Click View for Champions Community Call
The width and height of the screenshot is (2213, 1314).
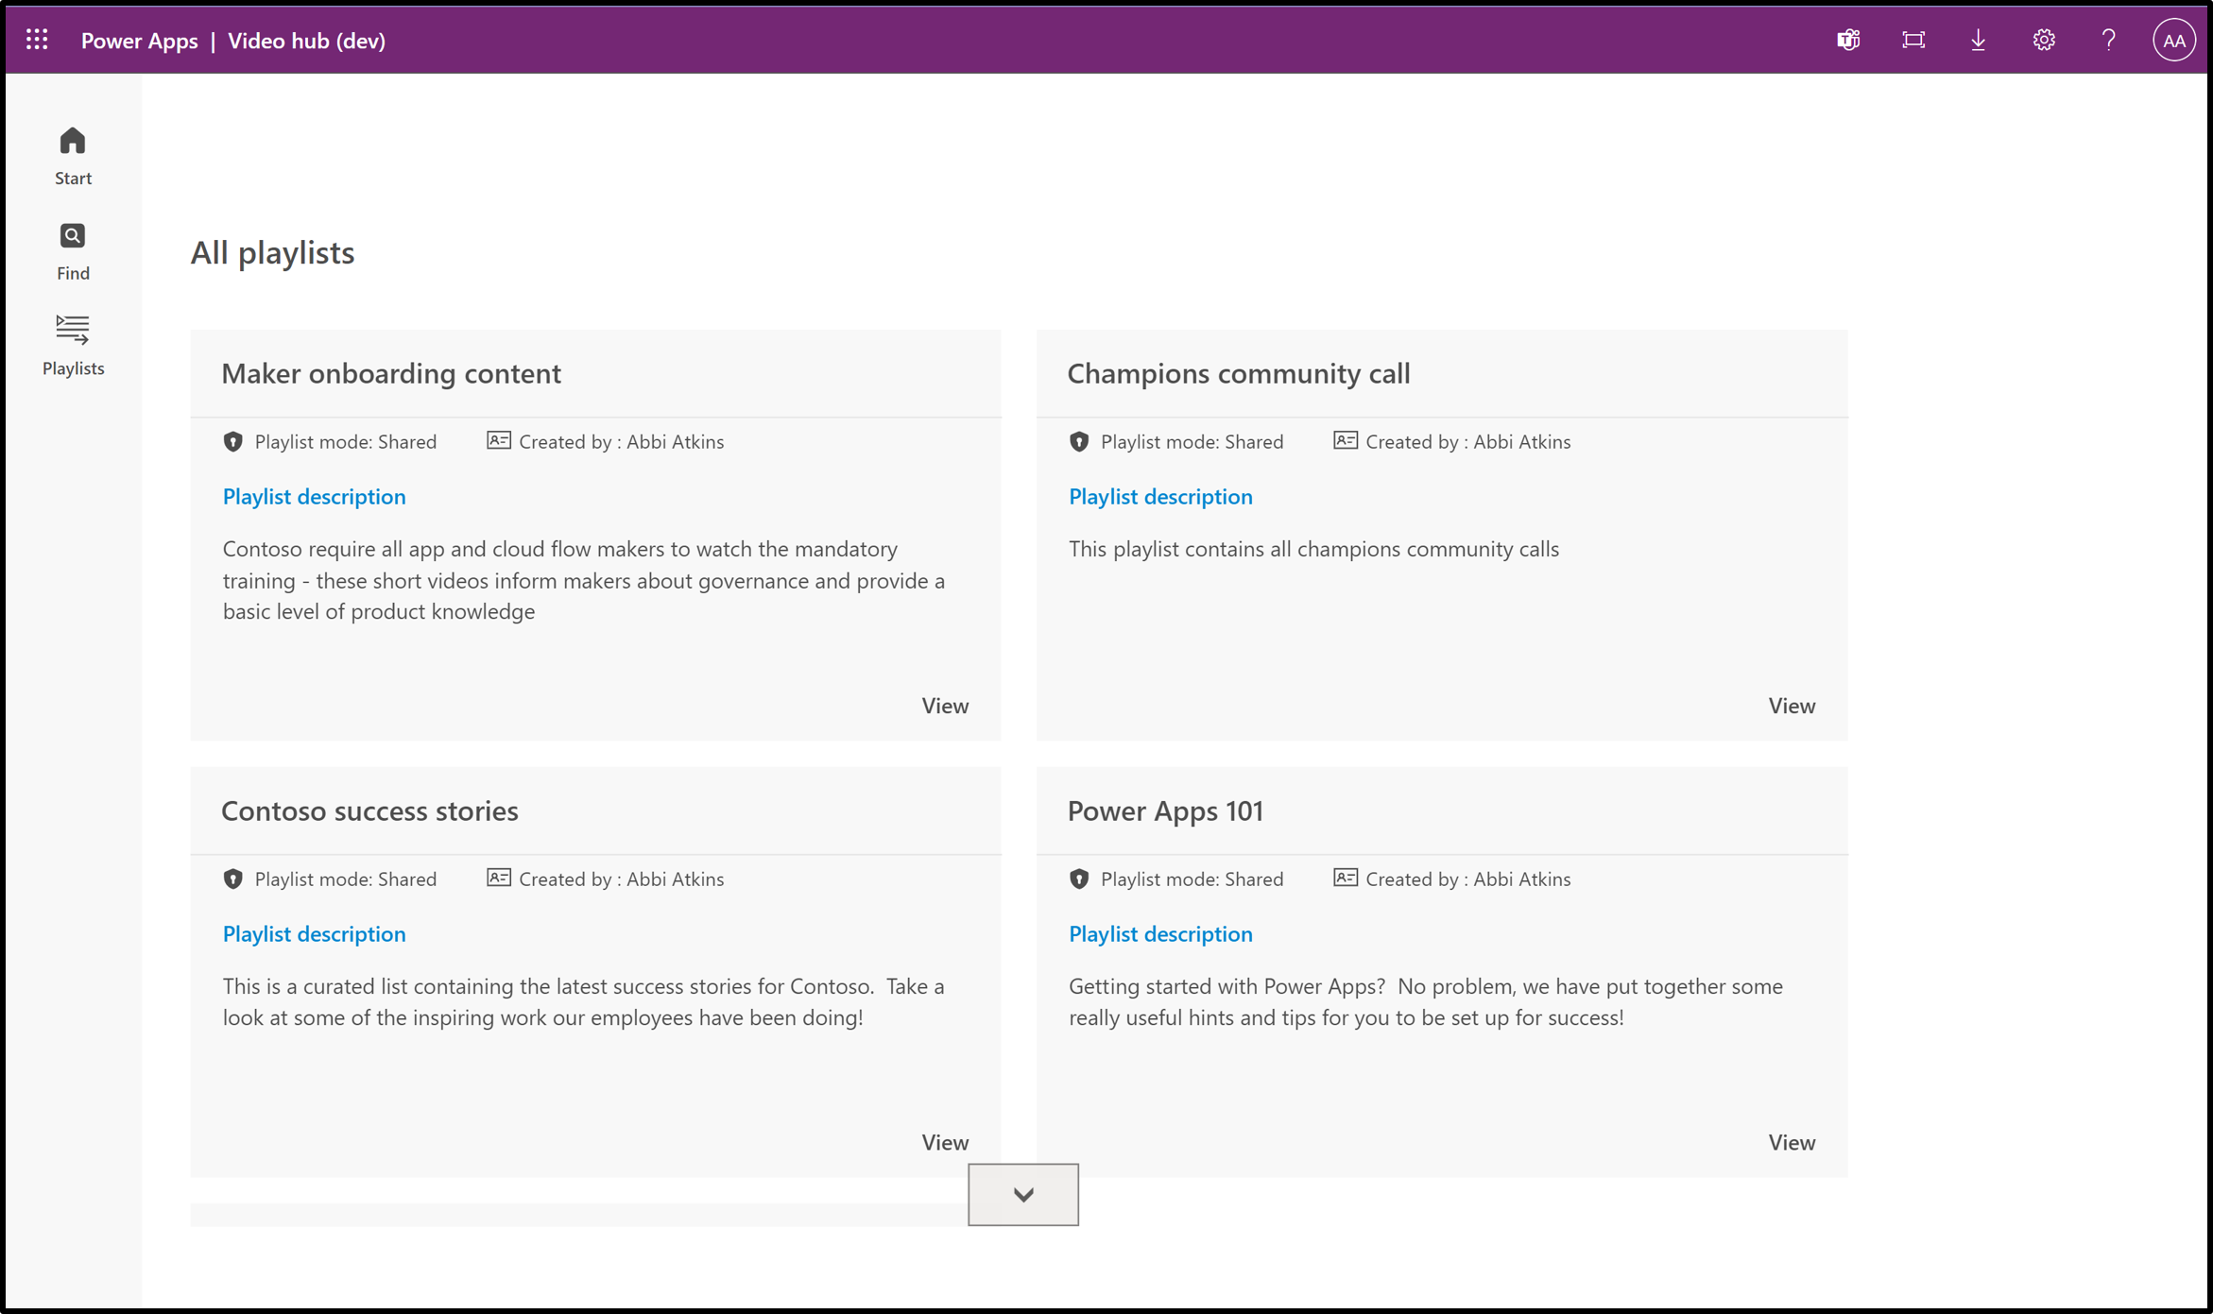click(1791, 704)
